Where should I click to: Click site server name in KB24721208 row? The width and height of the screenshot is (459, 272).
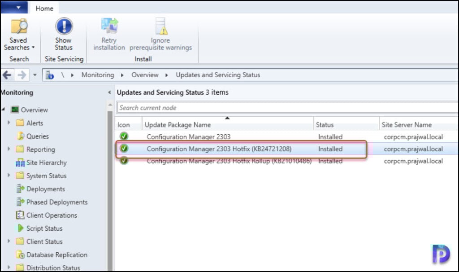coord(413,149)
